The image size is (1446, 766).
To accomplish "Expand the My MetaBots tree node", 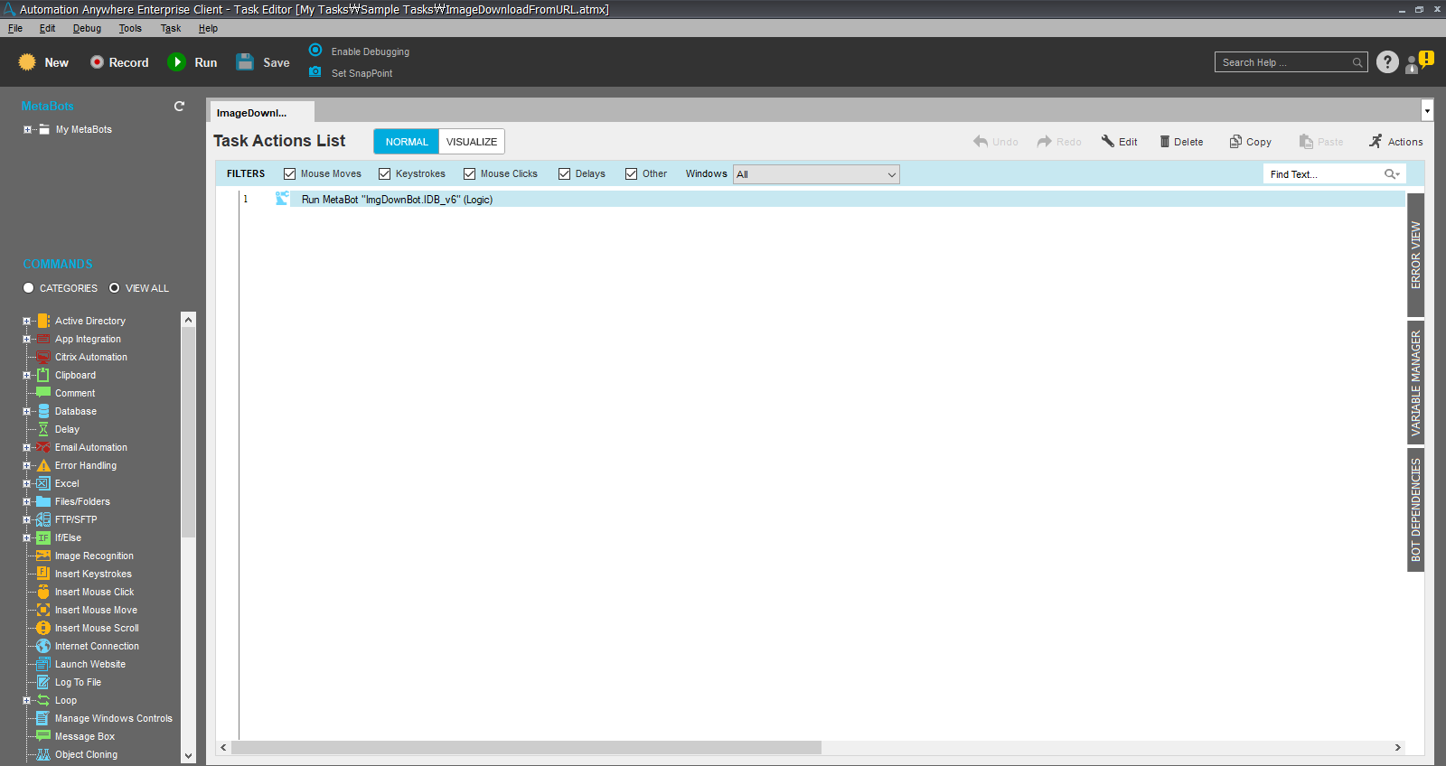I will tap(27, 129).
